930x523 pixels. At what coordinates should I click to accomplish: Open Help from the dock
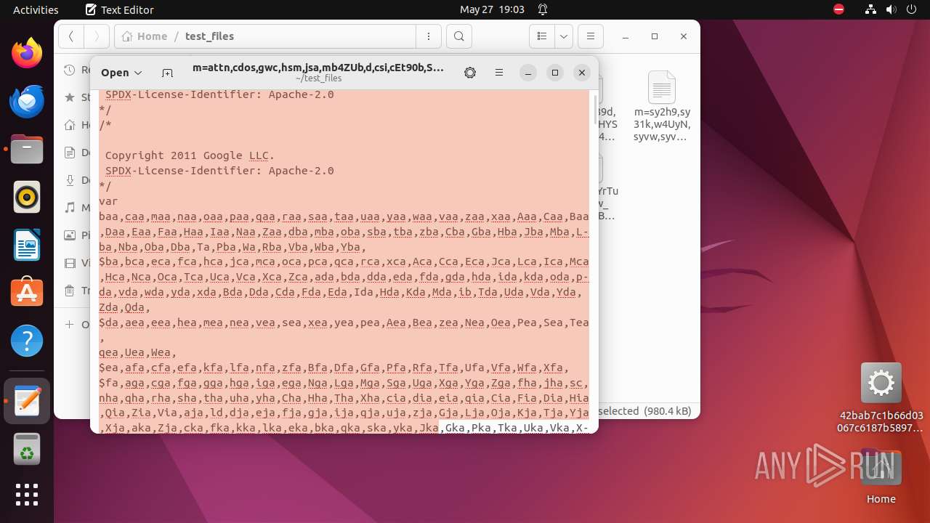coord(27,341)
